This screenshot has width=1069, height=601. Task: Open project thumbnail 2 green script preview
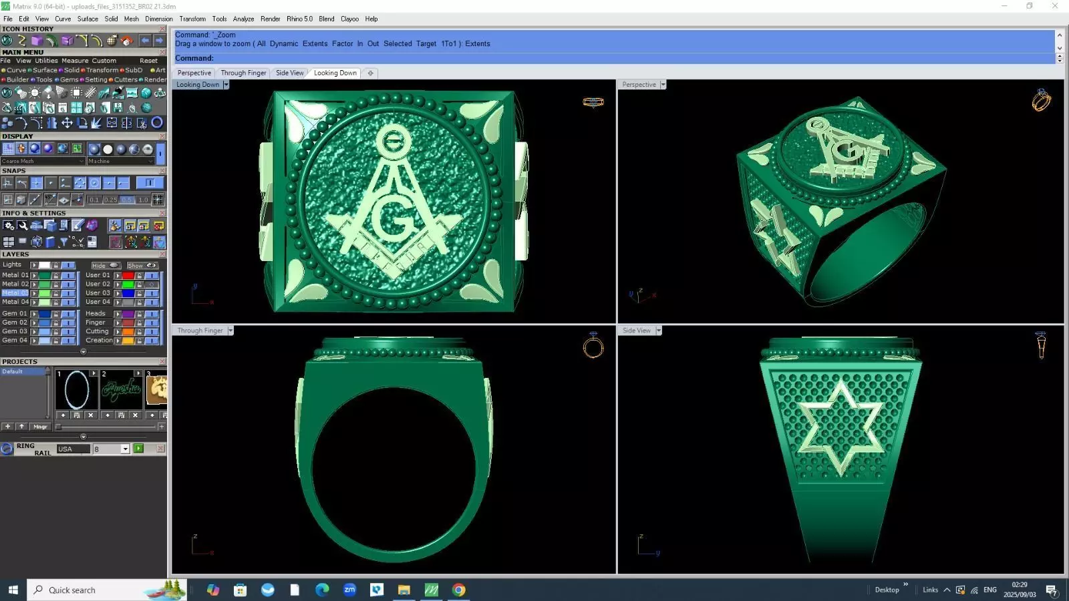tap(121, 391)
